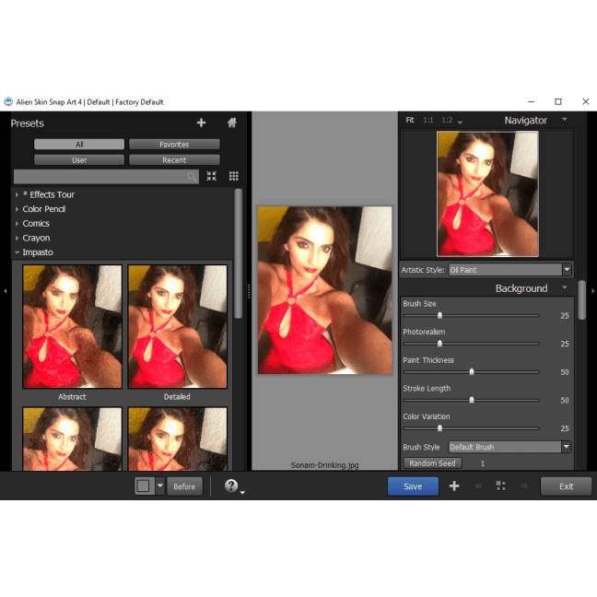
Task: Click the Alien Skin app icon in title bar
Action: coord(8,101)
